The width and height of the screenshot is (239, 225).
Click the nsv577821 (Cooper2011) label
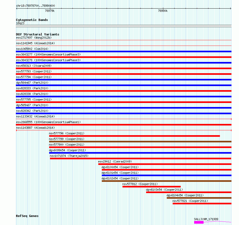pyautogui.click(x=190, y=201)
